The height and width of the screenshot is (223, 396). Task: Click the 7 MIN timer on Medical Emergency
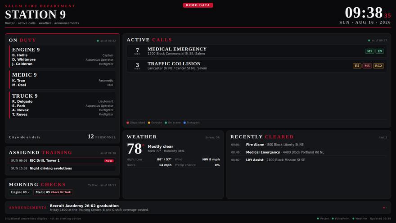137,51
